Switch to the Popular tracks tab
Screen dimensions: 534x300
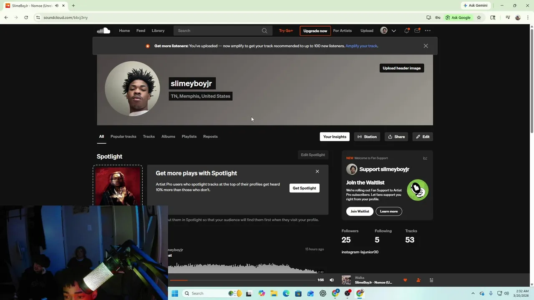pos(123,136)
